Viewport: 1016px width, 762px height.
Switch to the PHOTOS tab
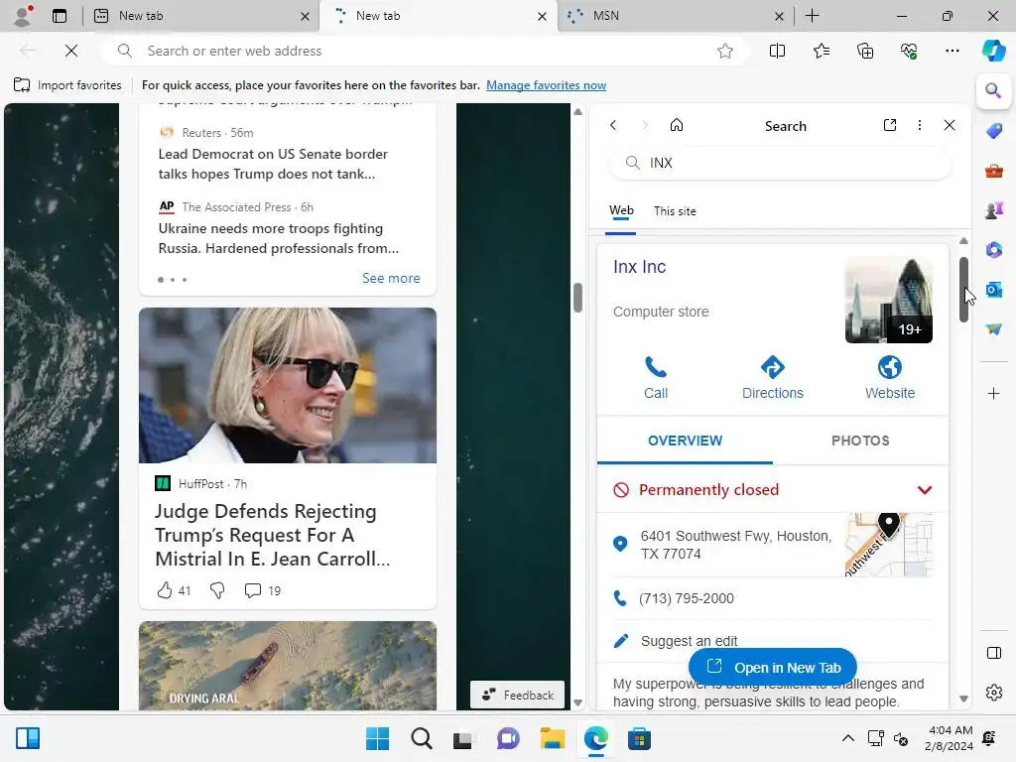coord(860,441)
